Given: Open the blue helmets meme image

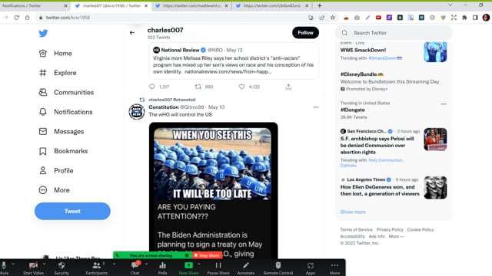Looking at the screenshot, I should coord(212,163).
